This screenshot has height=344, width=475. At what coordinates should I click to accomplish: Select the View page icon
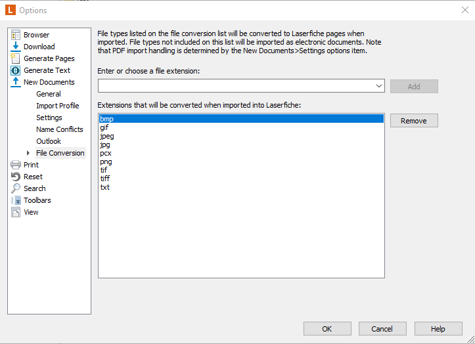click(16, 212)
